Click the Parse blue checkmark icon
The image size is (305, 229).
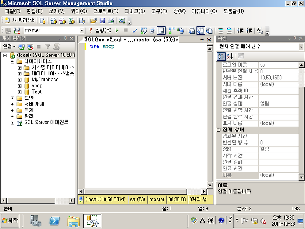coord(135,31)
